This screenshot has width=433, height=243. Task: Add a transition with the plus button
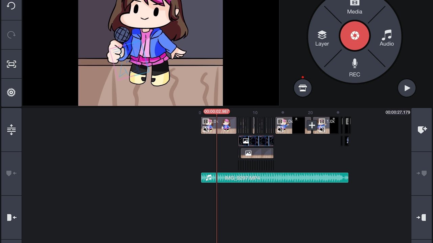312,126
